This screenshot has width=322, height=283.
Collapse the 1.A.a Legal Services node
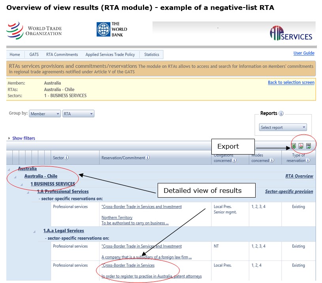pos(34,232)
